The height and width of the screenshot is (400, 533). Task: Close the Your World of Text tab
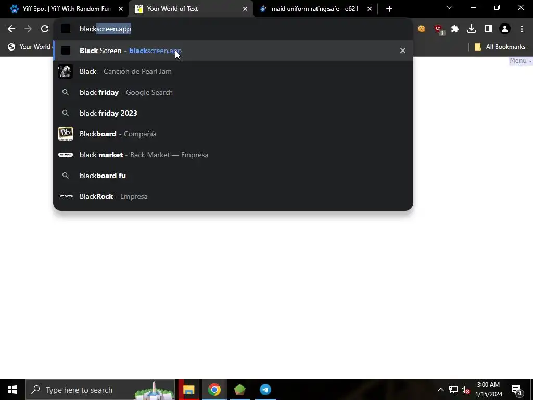point(245,9)
